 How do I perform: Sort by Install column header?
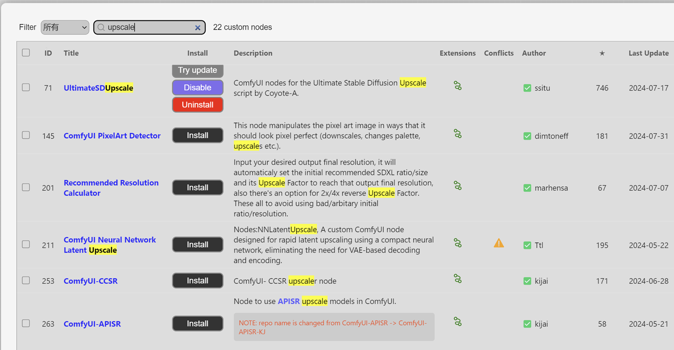click(x=197, y=53)
